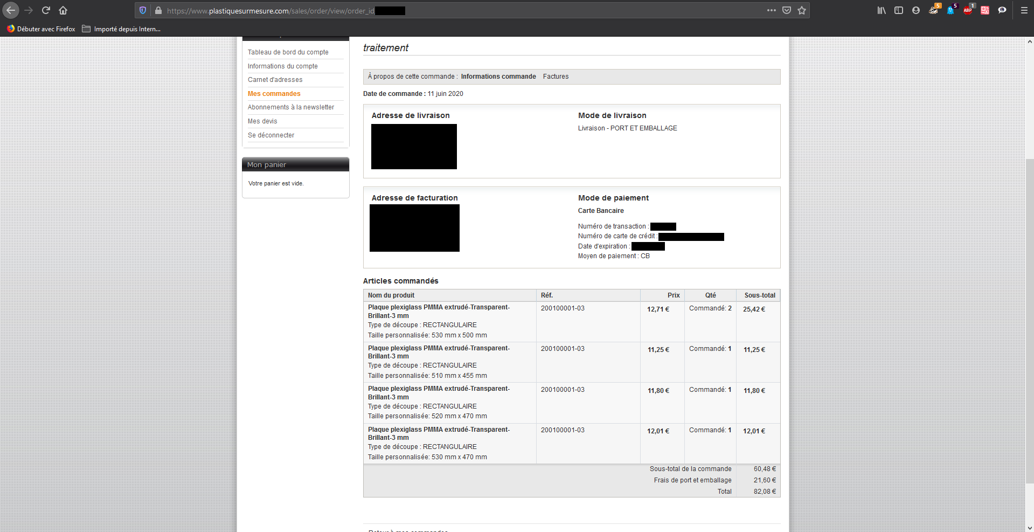Screen dimensions: 1034x532
Task: Show sidebars toolbar icon
Action: click(899, 10)
